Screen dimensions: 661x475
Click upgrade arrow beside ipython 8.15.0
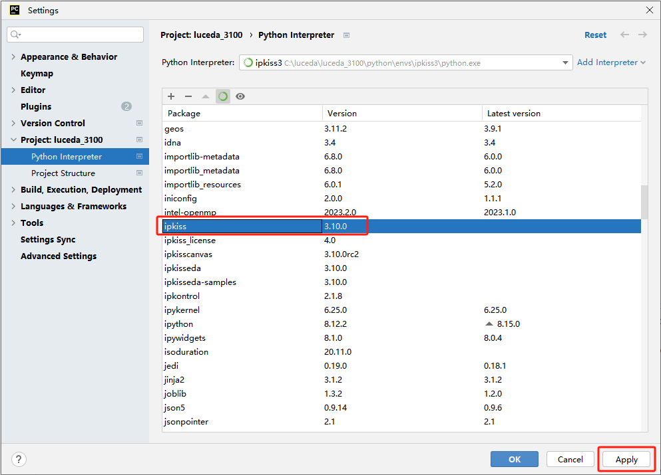(x=489, y=324)
